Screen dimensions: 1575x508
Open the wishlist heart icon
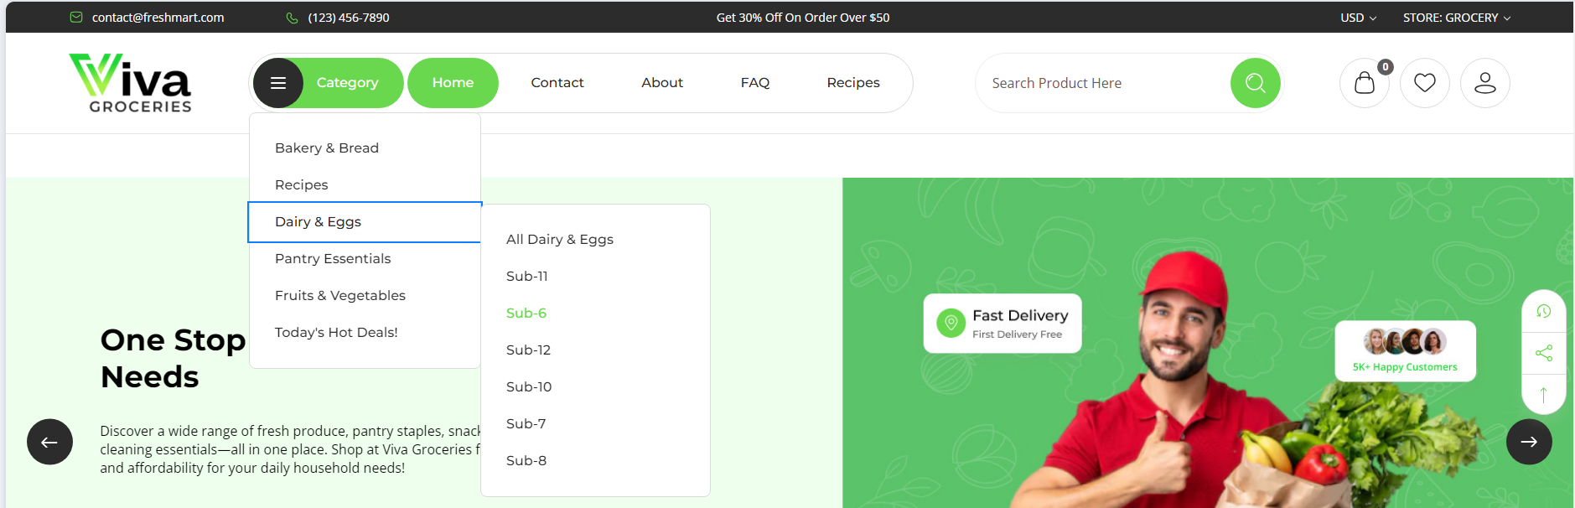pos(1424,83)
